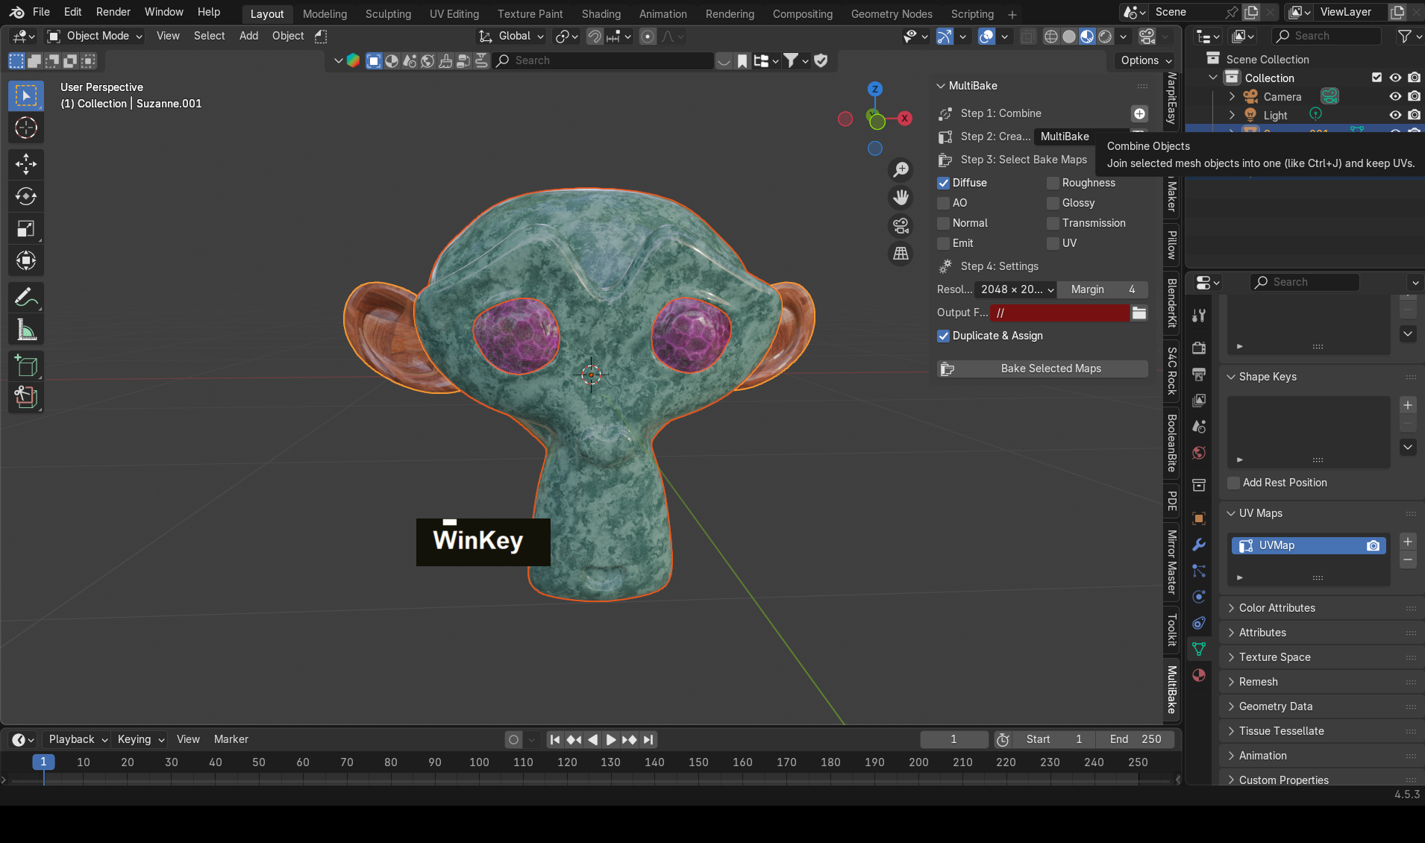Viewport: 1425px width, 843px height.
Task: Select the Box Select tool icon
Action: click(x=26, y=96)
